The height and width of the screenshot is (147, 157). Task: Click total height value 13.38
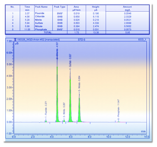[x=96, y=33]
